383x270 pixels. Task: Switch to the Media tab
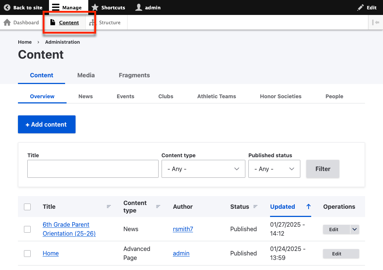pos(86,75)
